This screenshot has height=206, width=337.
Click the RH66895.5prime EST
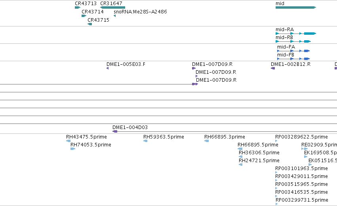(x=240, y=149)
